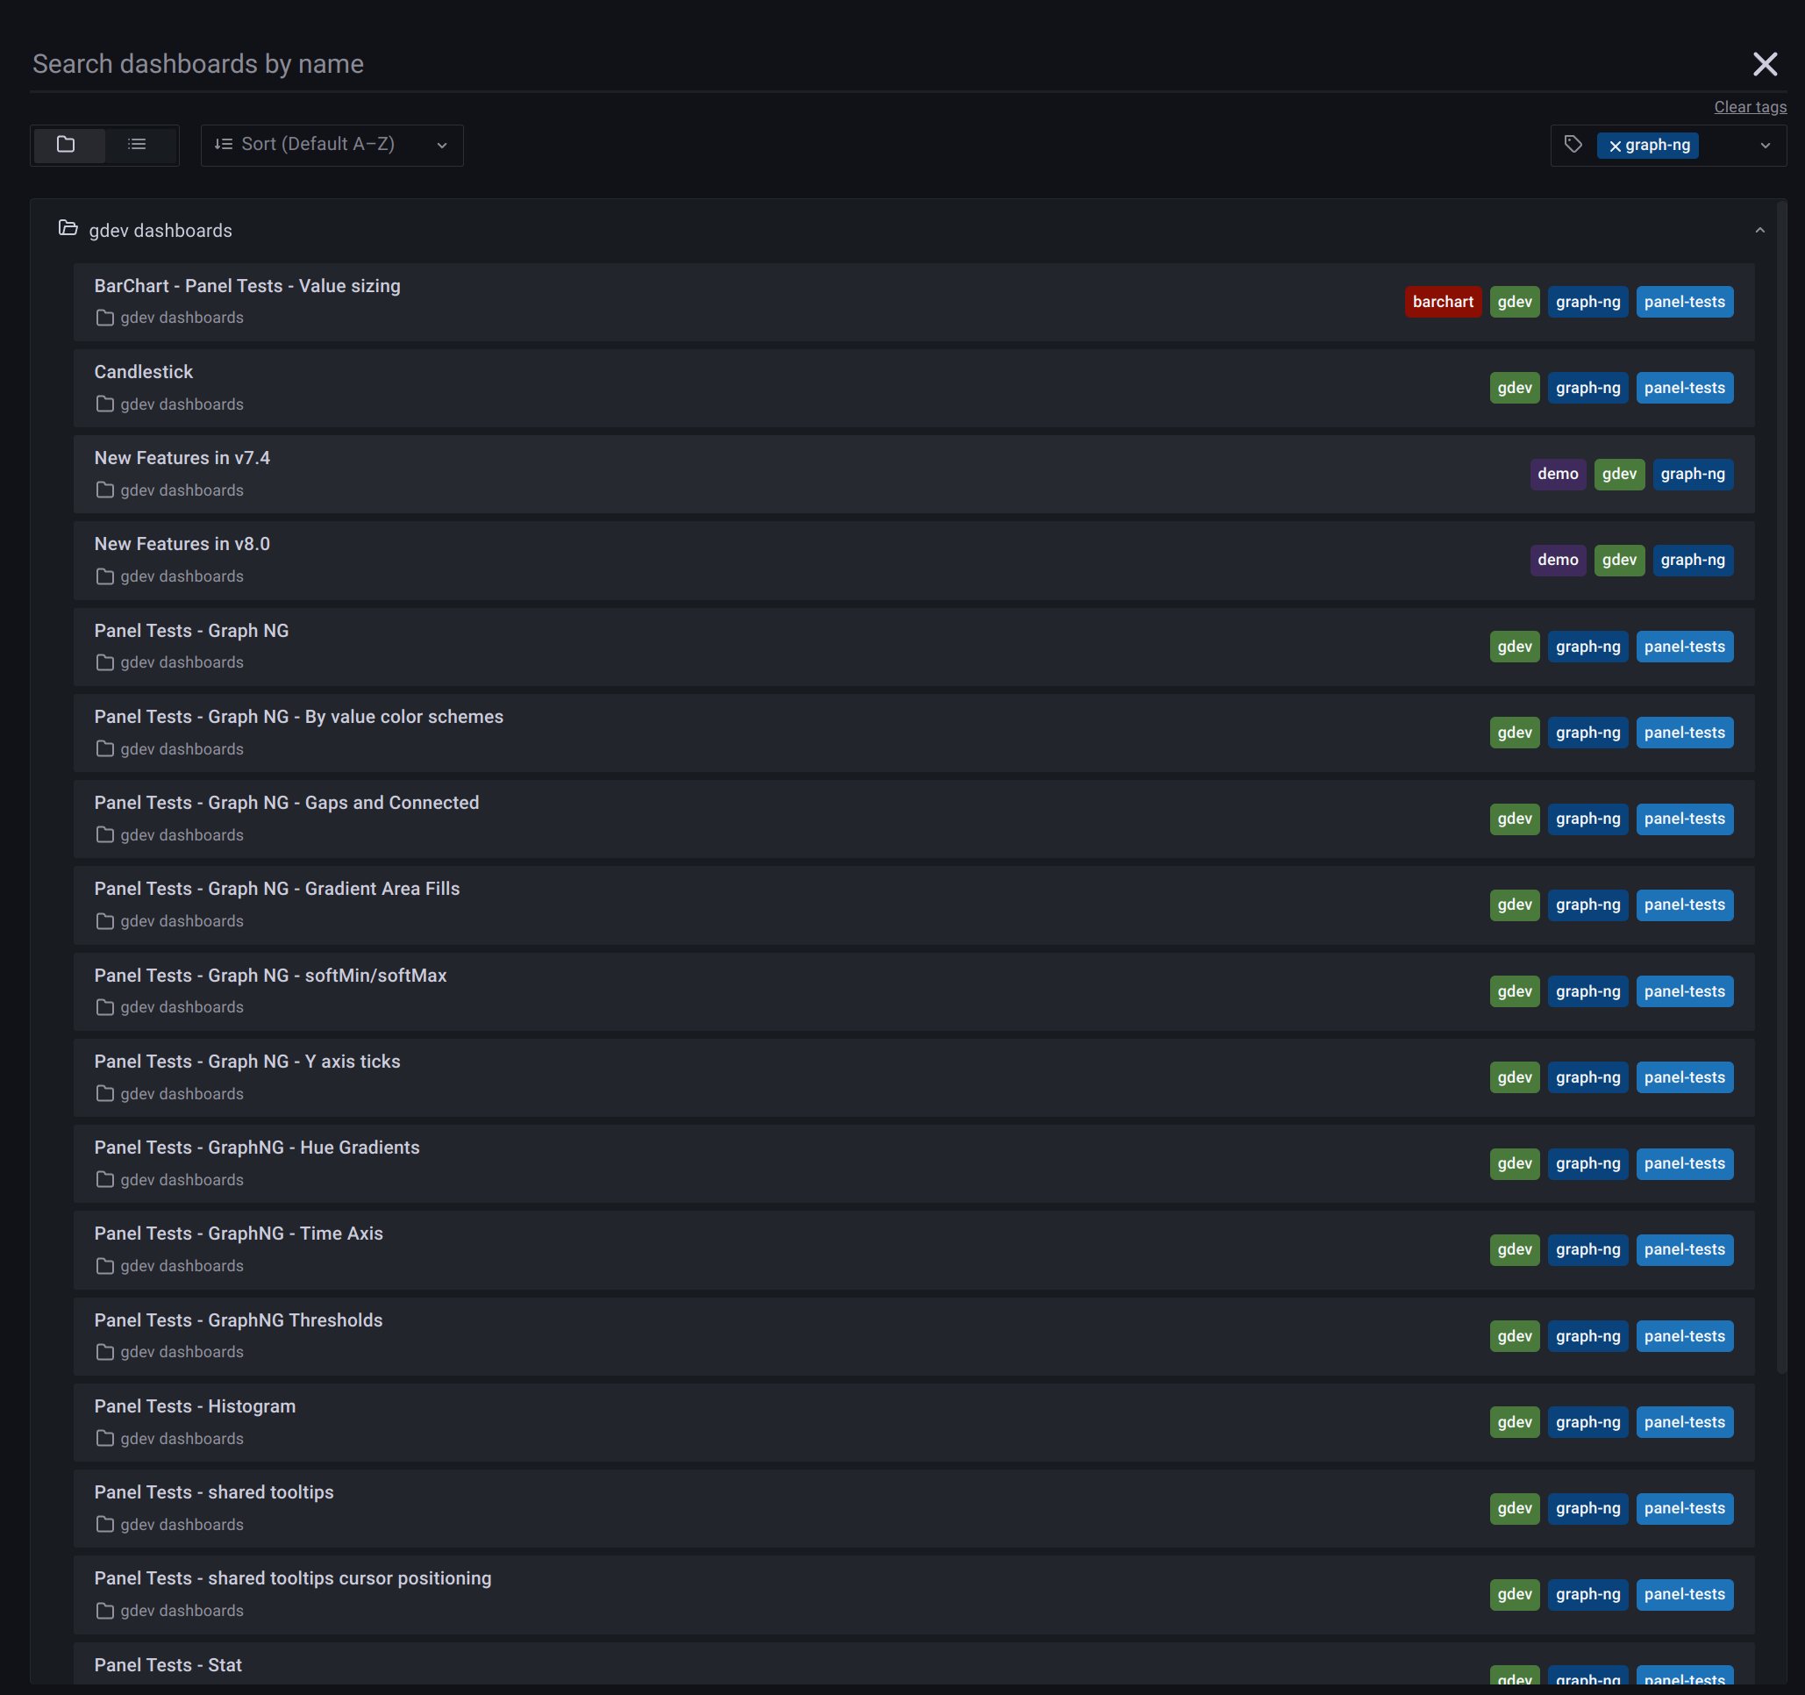The height and width of the screenshot is (1695, 1805).
Task: Click the tag icon beside the filter box
Action: tap(1573, 145)
